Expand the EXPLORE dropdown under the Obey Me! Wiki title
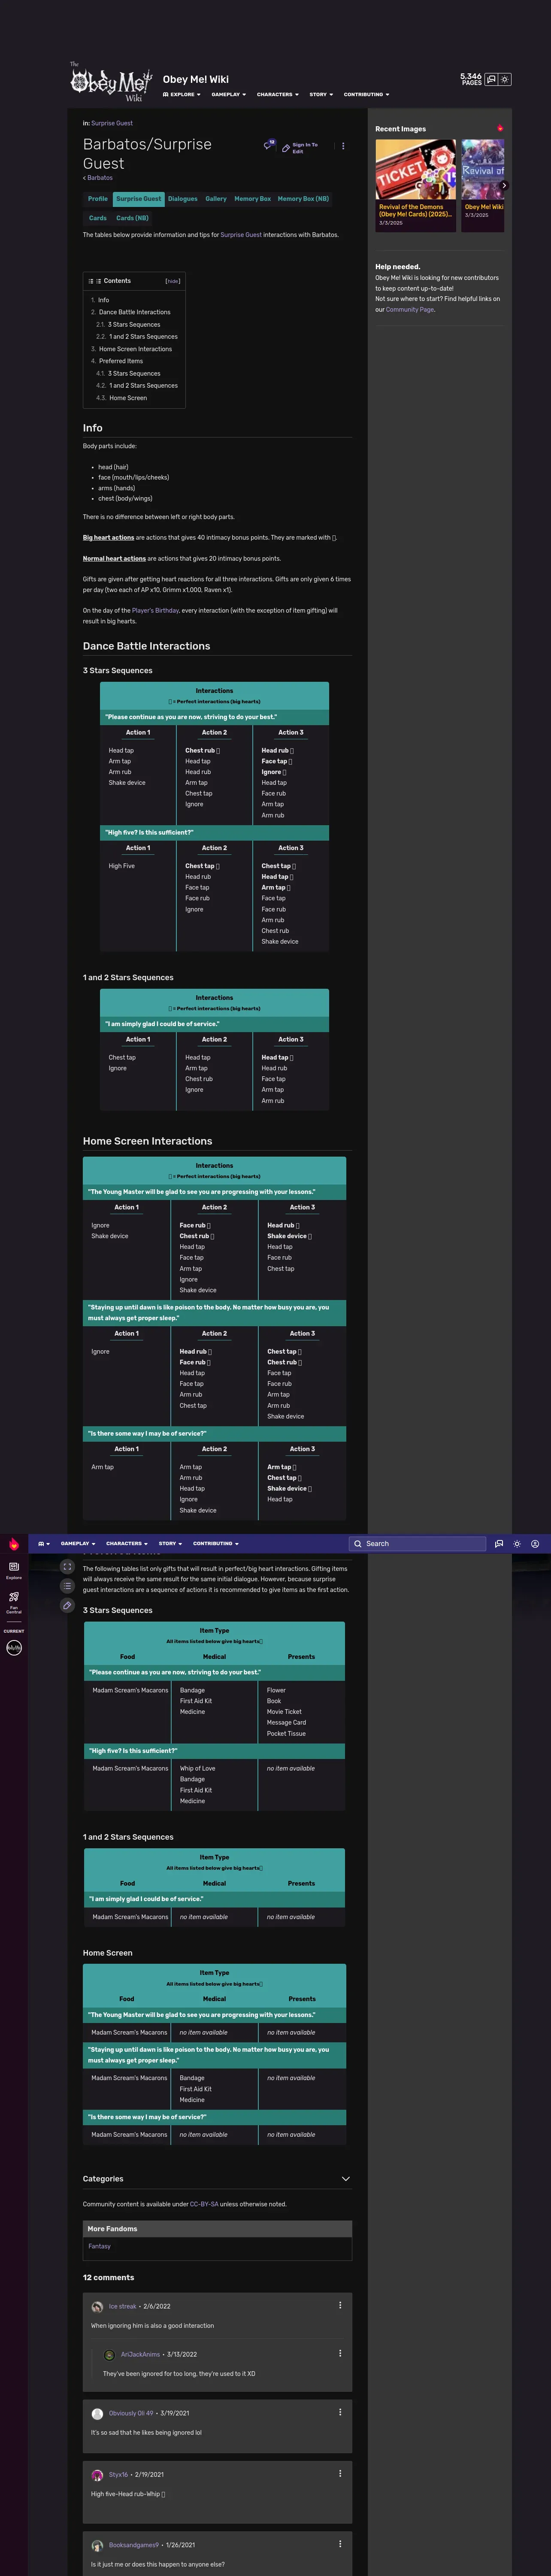The image size is (551, 2576). [182, 95]
